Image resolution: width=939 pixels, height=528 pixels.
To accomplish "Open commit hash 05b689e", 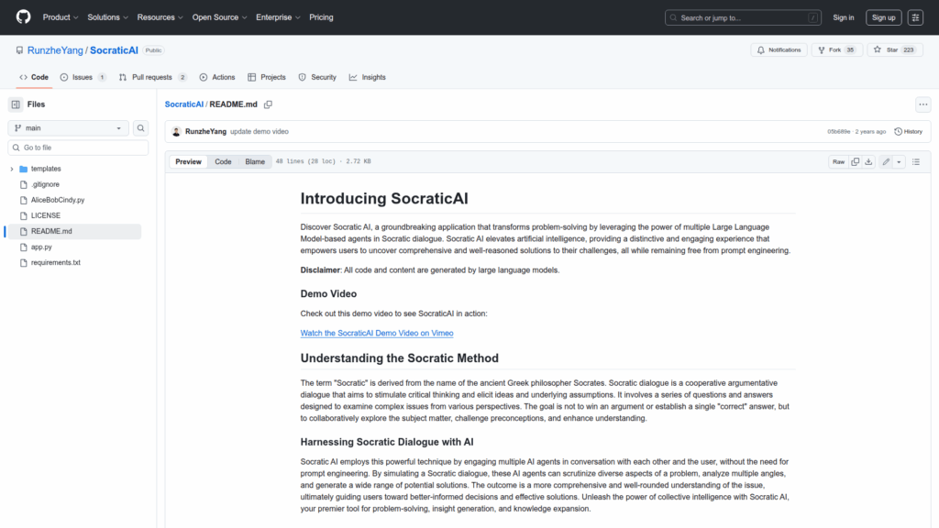I will pos(838,132).
